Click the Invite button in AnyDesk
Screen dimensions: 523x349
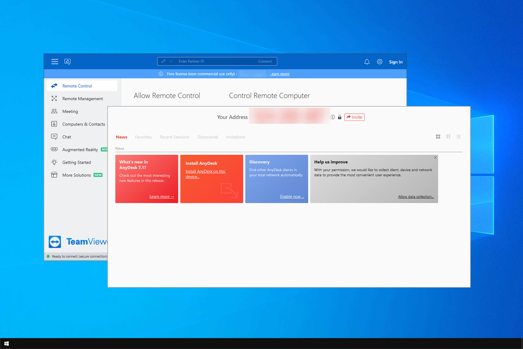point(354,117)
